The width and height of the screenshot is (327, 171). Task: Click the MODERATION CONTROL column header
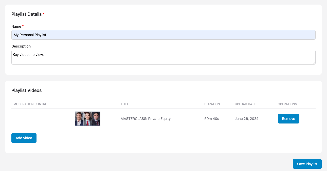(31, 104)
